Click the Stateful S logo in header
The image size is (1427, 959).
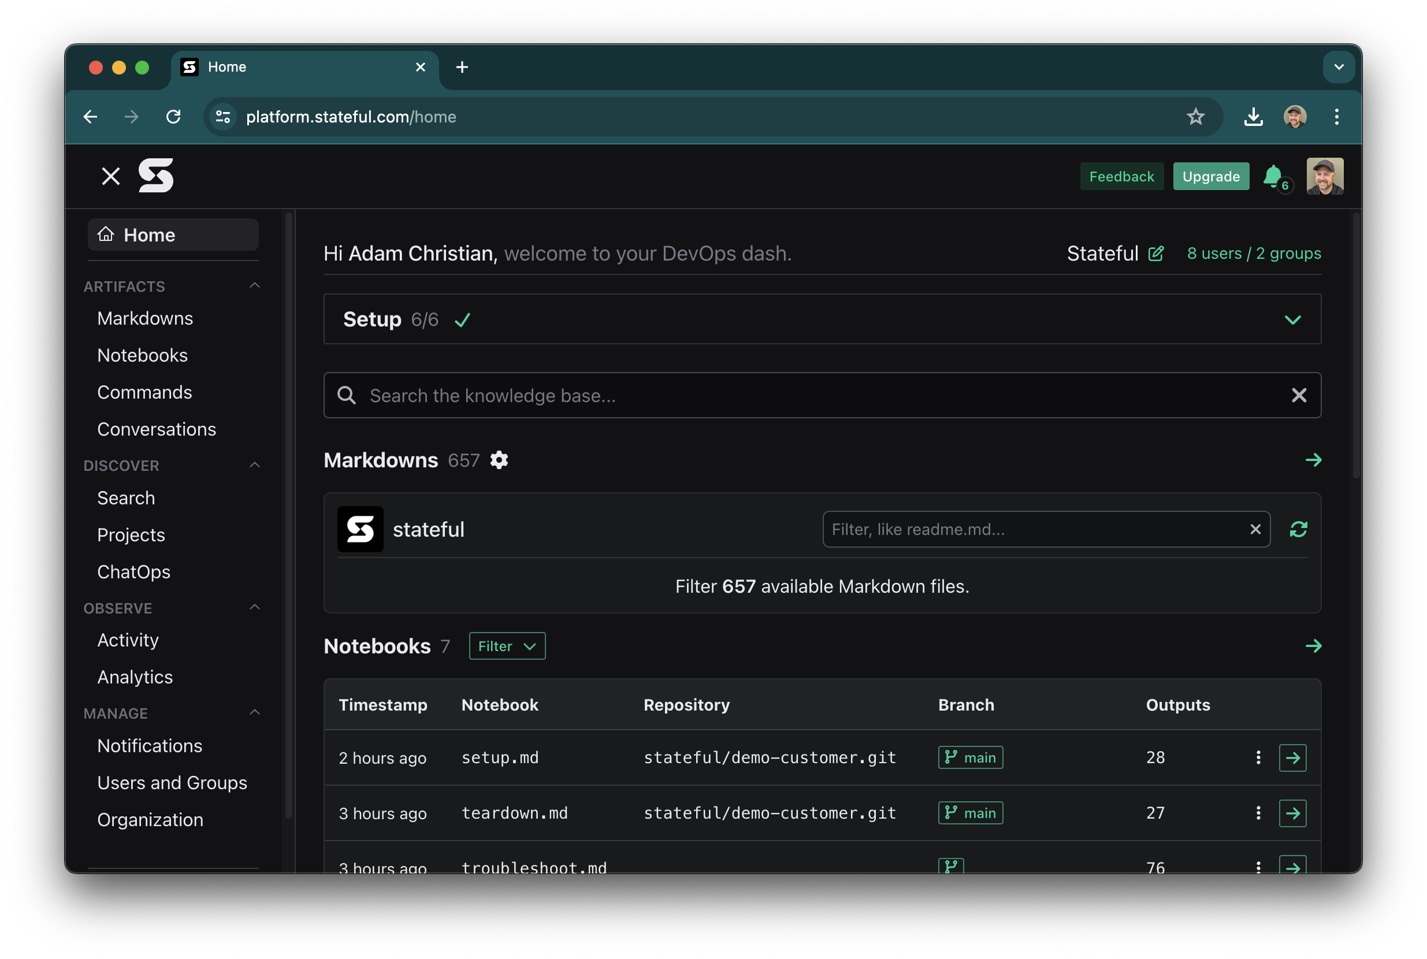[x=156, y=176]
